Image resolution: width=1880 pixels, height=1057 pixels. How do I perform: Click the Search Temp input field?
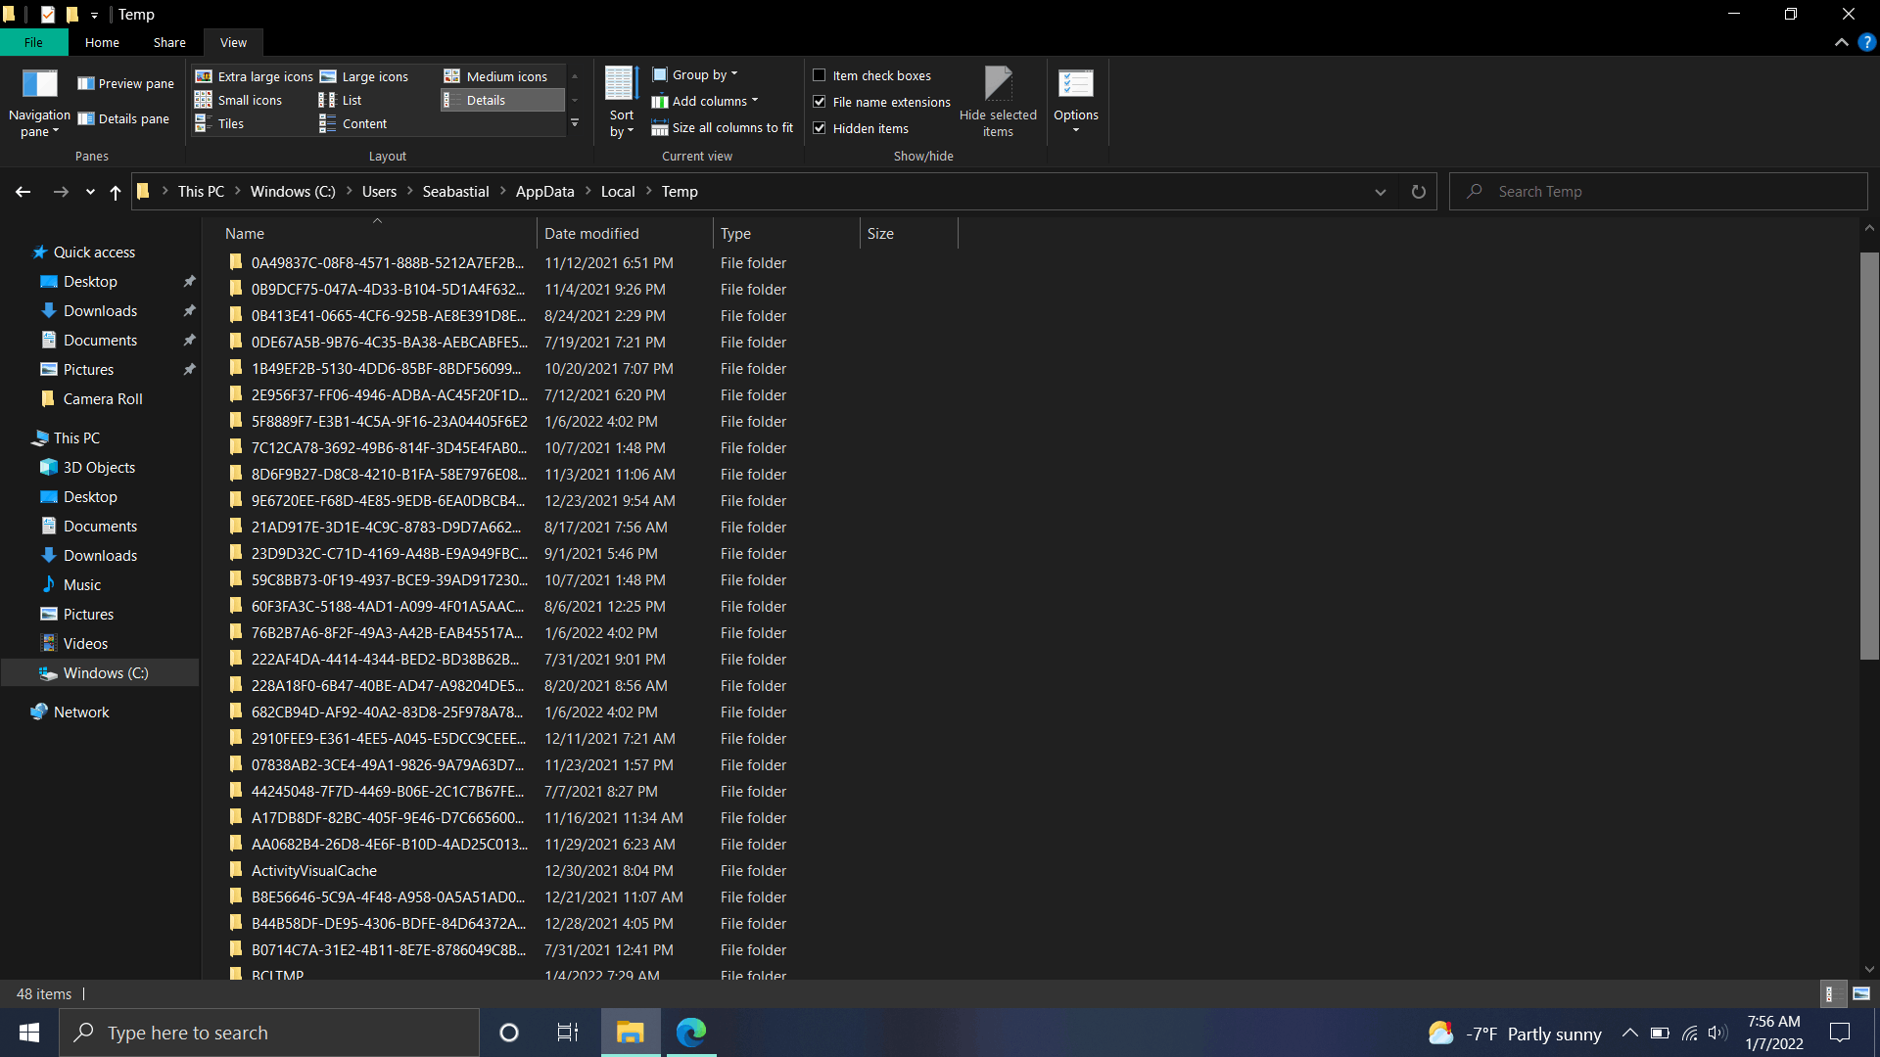pyautogui.click(x=1665, y=192)
